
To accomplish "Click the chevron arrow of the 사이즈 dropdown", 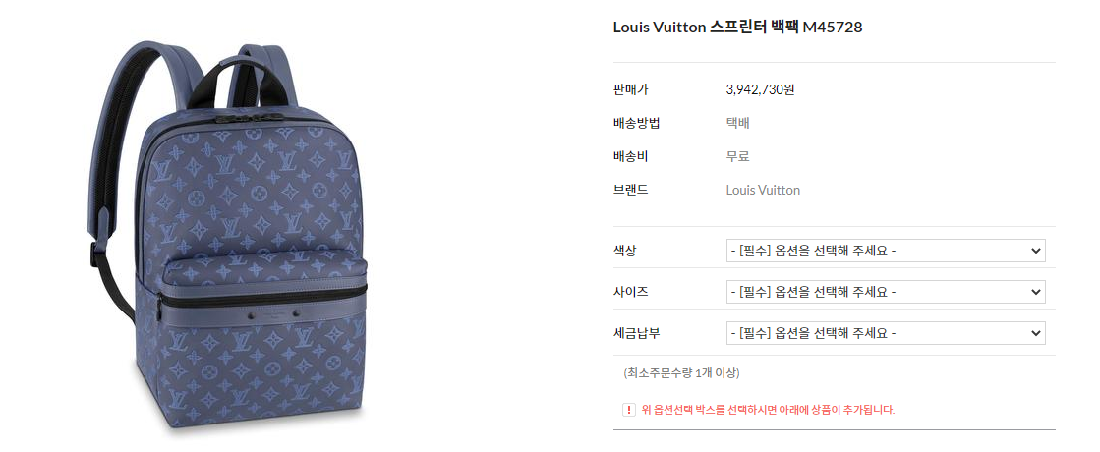I will 1035,292.
